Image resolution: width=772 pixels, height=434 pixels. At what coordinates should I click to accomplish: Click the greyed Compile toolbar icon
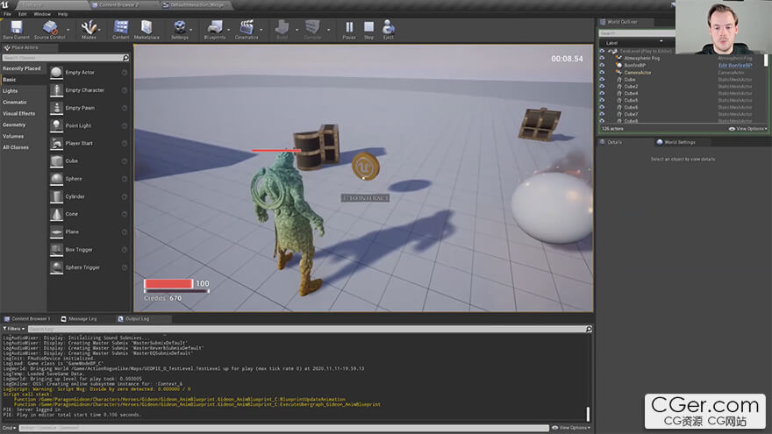[312, 27]
